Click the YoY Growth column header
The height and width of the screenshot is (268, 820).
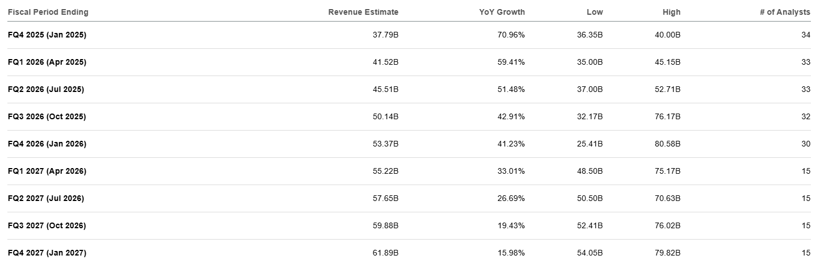pos(502,12)
